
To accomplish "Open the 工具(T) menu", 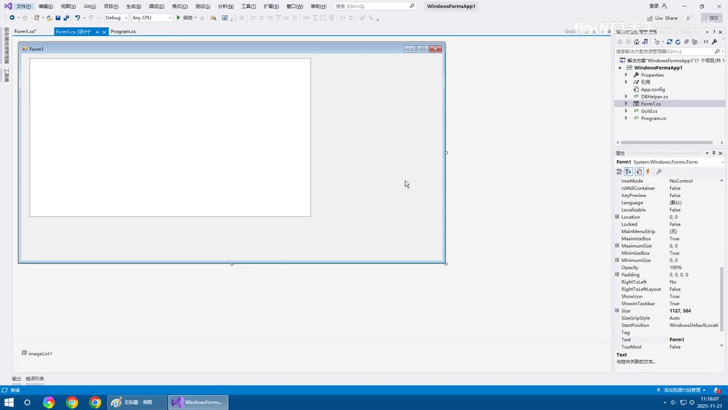I will 249,6.
